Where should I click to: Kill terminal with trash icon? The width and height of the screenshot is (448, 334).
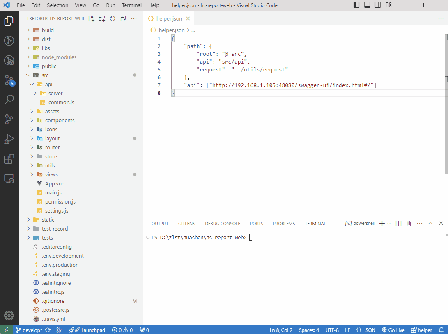pyautogui.click(x=409, y=224)
